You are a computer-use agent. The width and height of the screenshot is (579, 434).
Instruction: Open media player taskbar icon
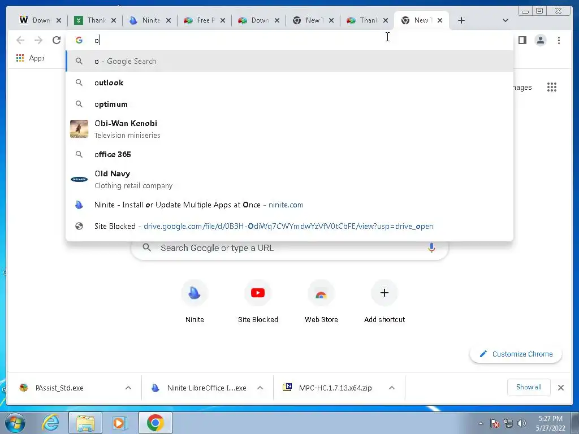120,423
